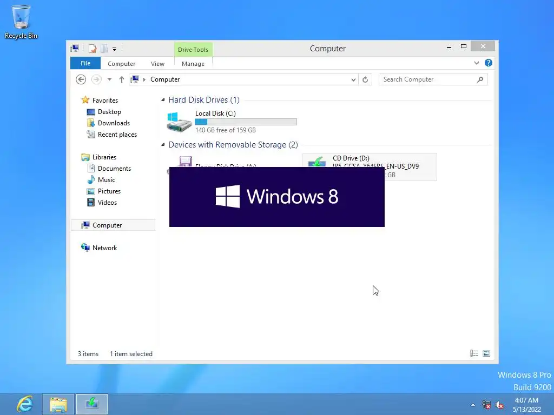Open the Recycle Bin desktop icon
Image resolution: width=554 pixels, height=415 pixels.
[x=21, y=21]
